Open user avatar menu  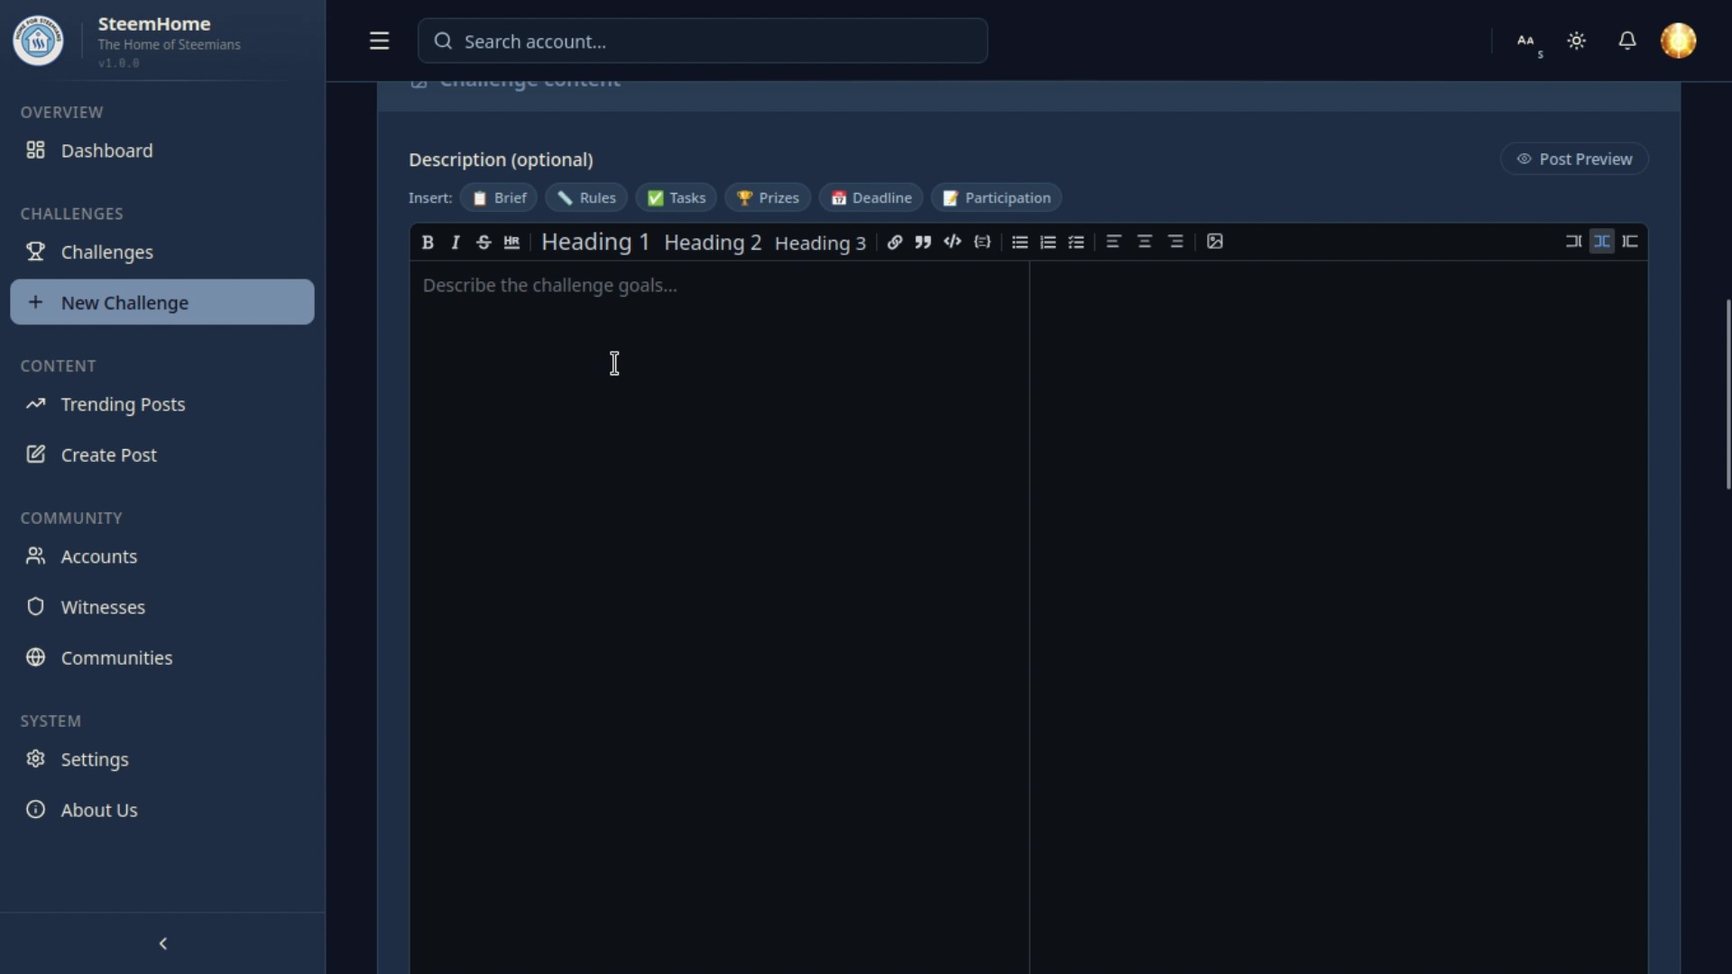tap(1678, 41)
